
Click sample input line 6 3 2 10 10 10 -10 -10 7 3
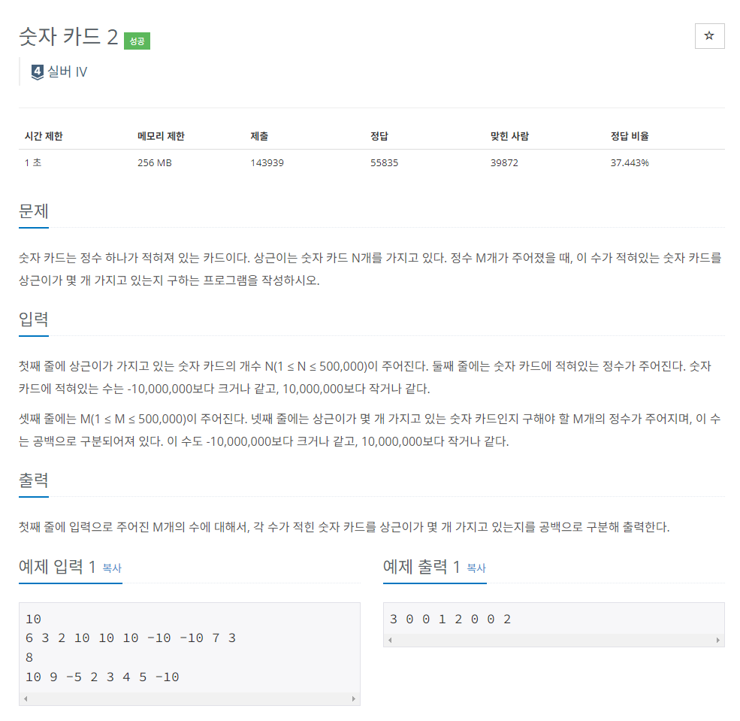131,638
